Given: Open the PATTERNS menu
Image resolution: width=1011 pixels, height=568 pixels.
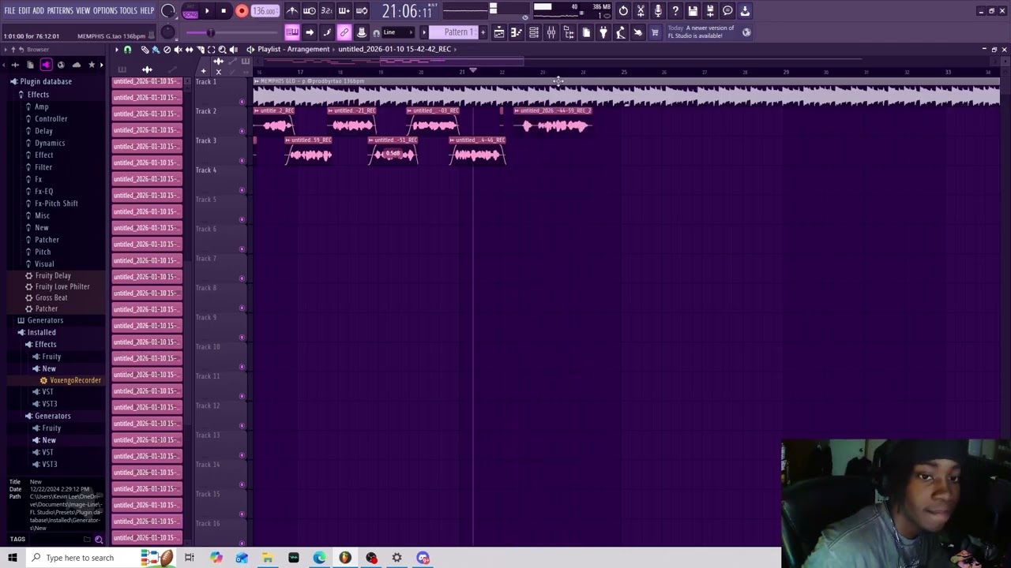Looking at the screenshot, I should point(60,11).
